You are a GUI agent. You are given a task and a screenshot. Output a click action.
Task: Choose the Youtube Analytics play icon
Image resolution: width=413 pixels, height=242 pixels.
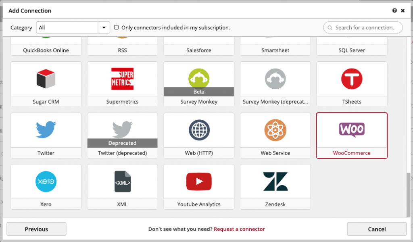[199, 181]
